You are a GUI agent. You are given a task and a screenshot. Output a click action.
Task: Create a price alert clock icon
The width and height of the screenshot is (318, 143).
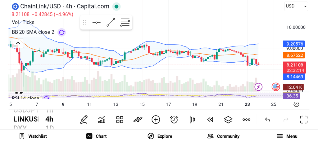click(174, 119)
